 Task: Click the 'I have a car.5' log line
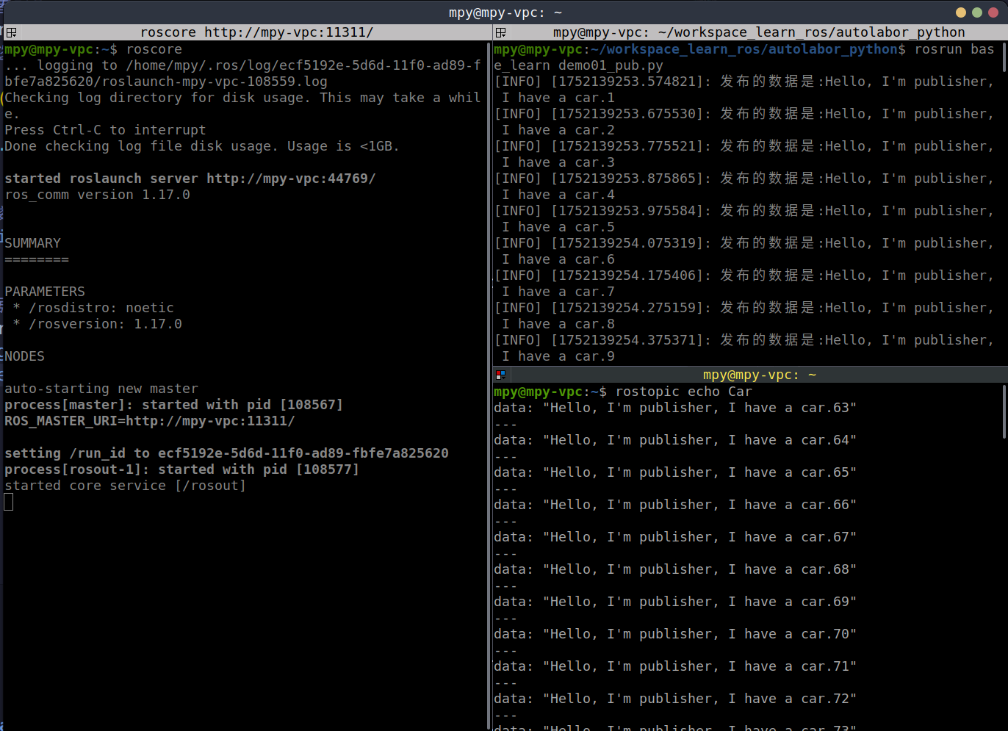tap(558, 227)
